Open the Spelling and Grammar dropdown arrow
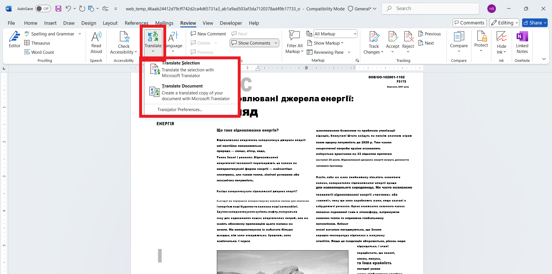Screen dimensions: 552x274 (x=80, y=34)
